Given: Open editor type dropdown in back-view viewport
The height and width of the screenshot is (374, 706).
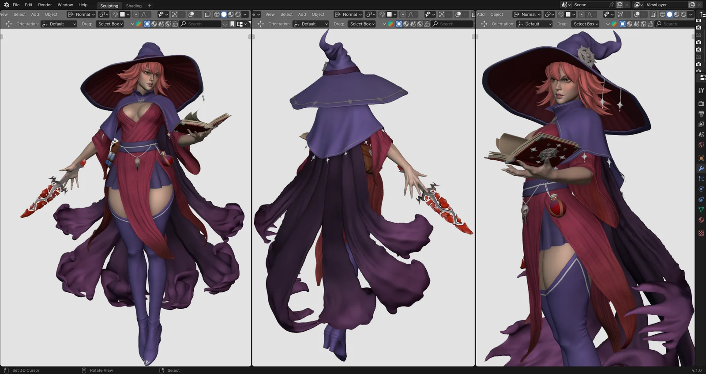Looking at the screenshot, I should click(x=256, y=14).
